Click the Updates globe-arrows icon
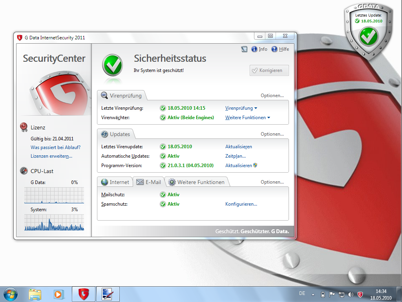Viewport: 402px width, 302px height. (104, 134)
